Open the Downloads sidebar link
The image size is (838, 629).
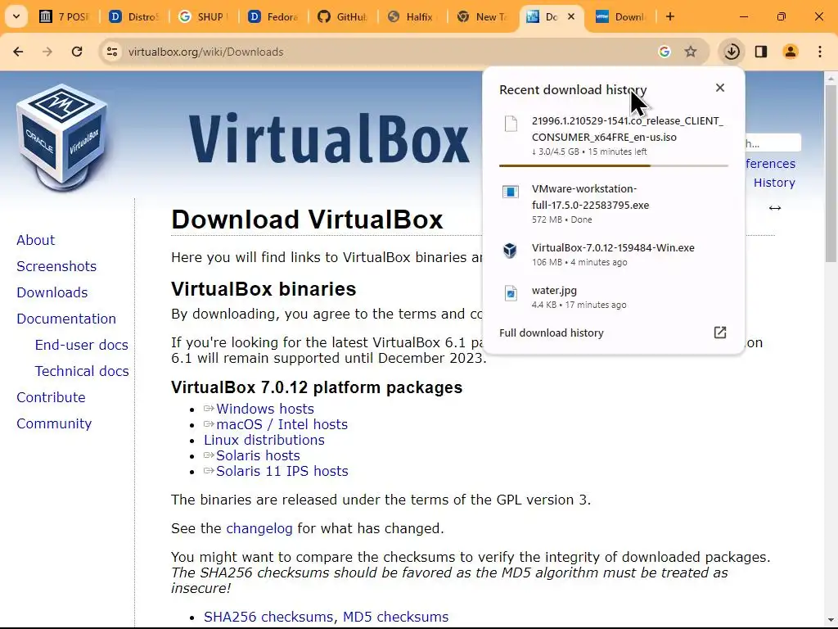[52, 292]
